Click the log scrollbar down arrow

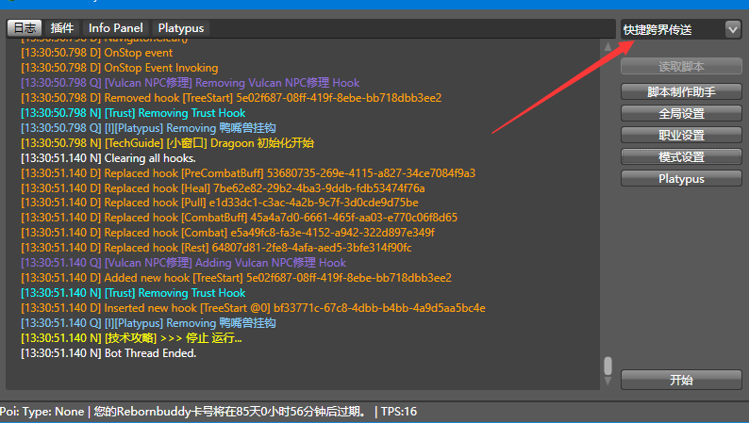point(608,382)
